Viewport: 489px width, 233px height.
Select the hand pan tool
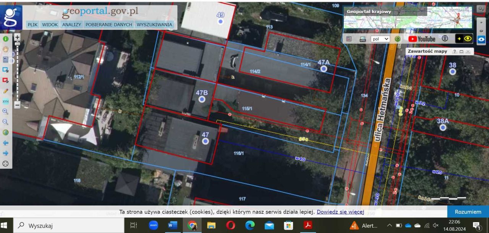coord(5,49)
